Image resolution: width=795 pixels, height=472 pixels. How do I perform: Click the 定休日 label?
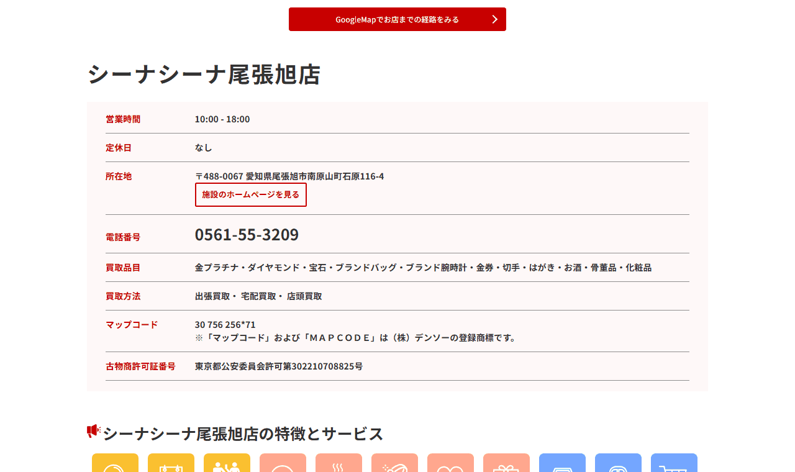click(119, 148)
